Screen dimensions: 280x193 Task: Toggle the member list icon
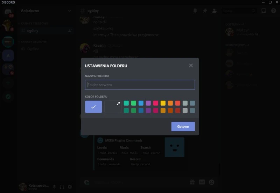coord(215,11)
